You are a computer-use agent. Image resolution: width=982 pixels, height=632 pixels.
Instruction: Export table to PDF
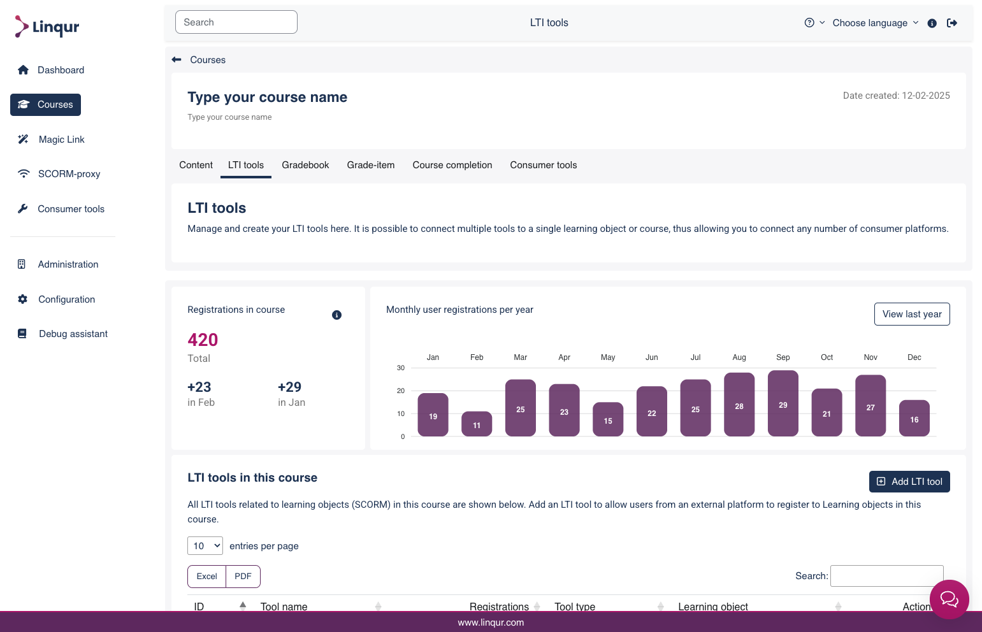point(243,577)
